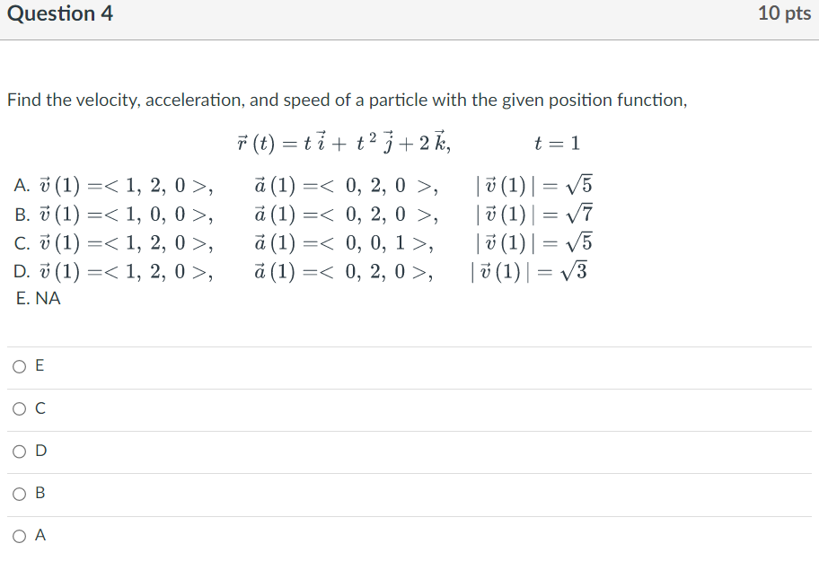The width and height of the screenshot is (819, 570).
Task: Click the answer label D next to its radio
Action: click(39, 451)
